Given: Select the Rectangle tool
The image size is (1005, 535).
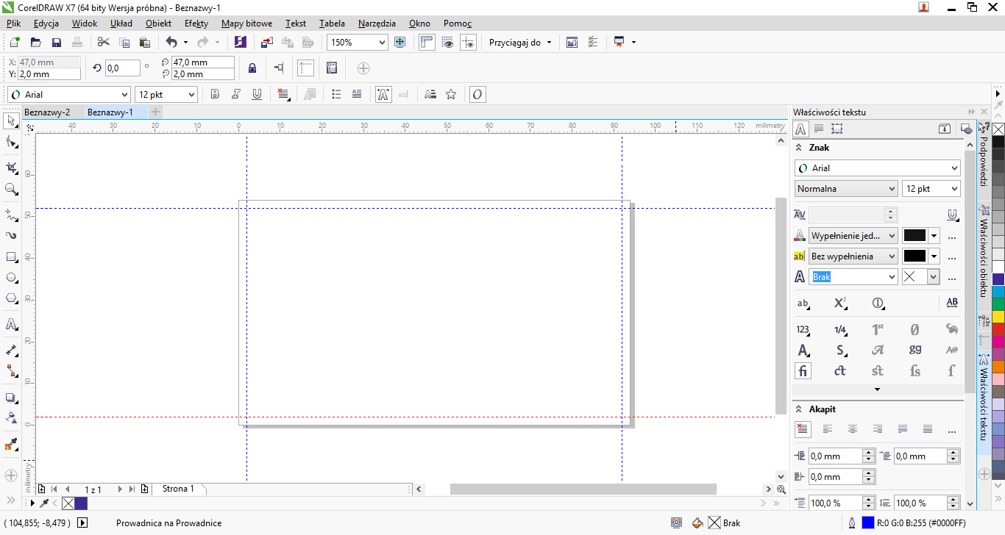Looking at the screenshot, I should 11,257.
